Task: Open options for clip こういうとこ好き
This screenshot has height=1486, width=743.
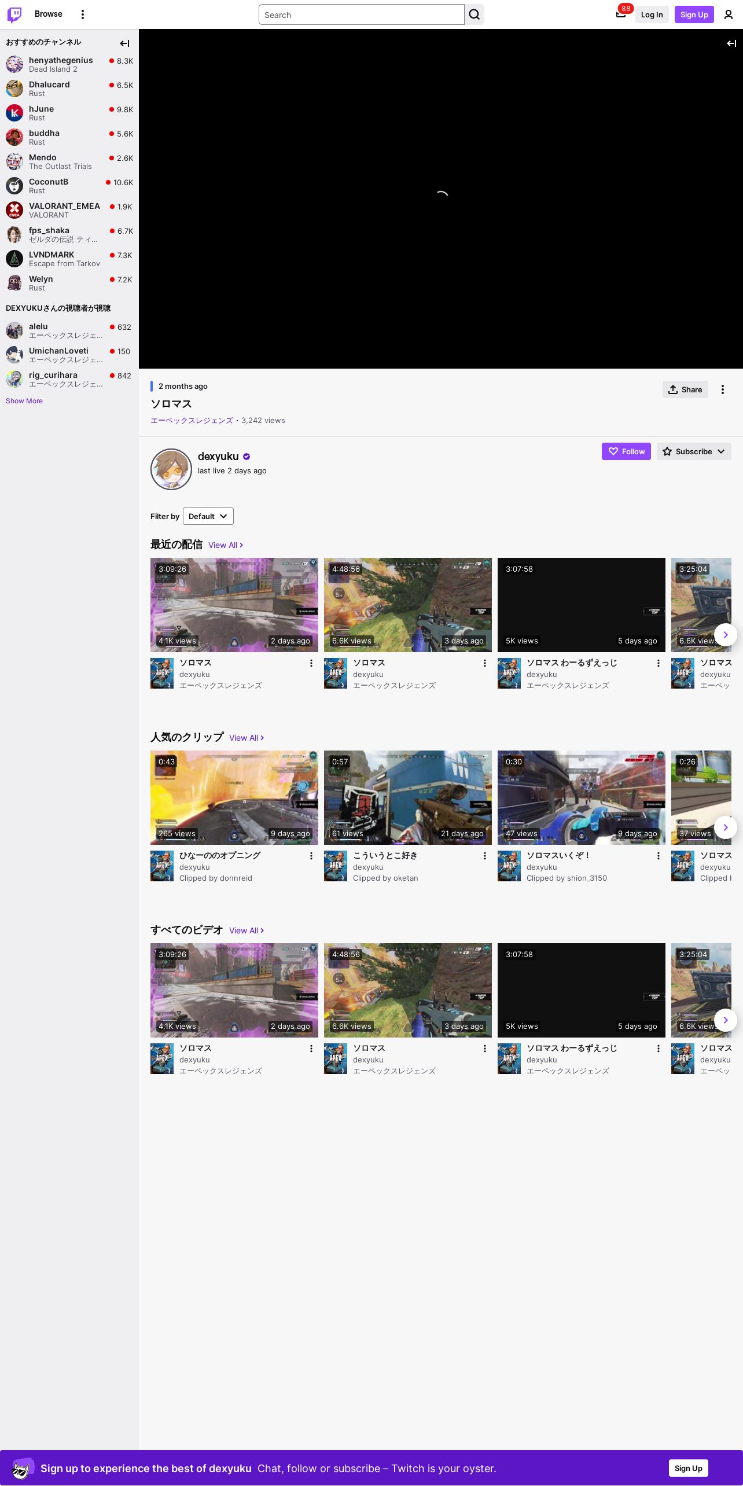Action: click(x=485, y=856)
